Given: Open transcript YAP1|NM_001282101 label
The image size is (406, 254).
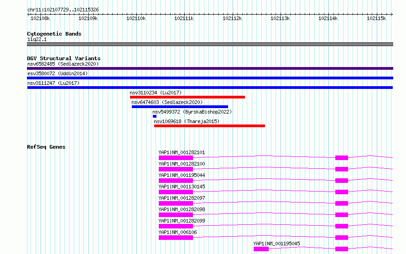Looking at the screenshot, I should coord(182,152).
